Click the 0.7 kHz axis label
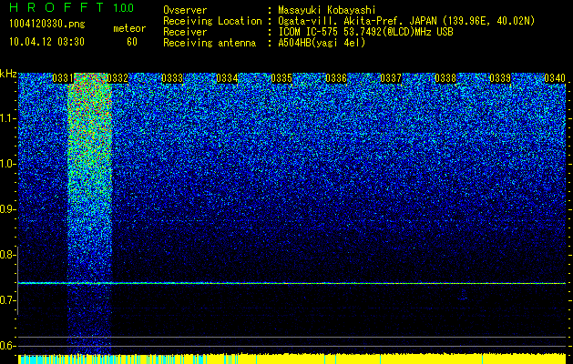Image resolution: width=573 pixels, height=364 pixels. tap(7, 300)
